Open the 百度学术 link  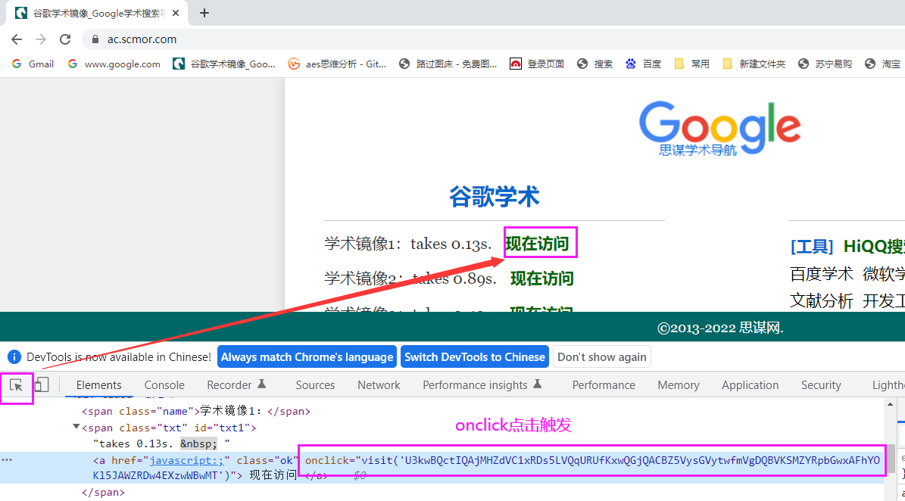821,274
